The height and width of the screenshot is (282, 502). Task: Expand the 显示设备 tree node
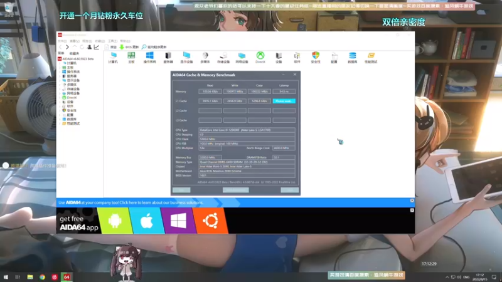60,81
